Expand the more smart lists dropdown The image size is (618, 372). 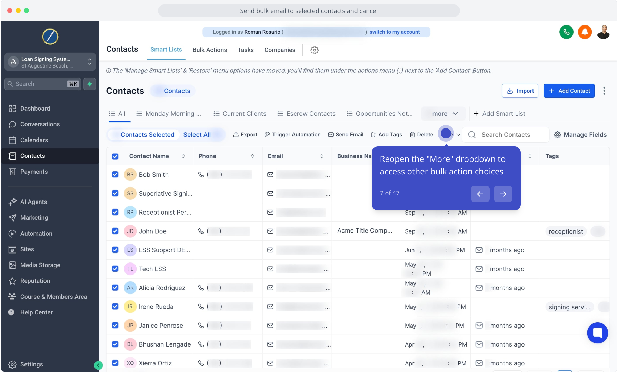coord(444,114)
